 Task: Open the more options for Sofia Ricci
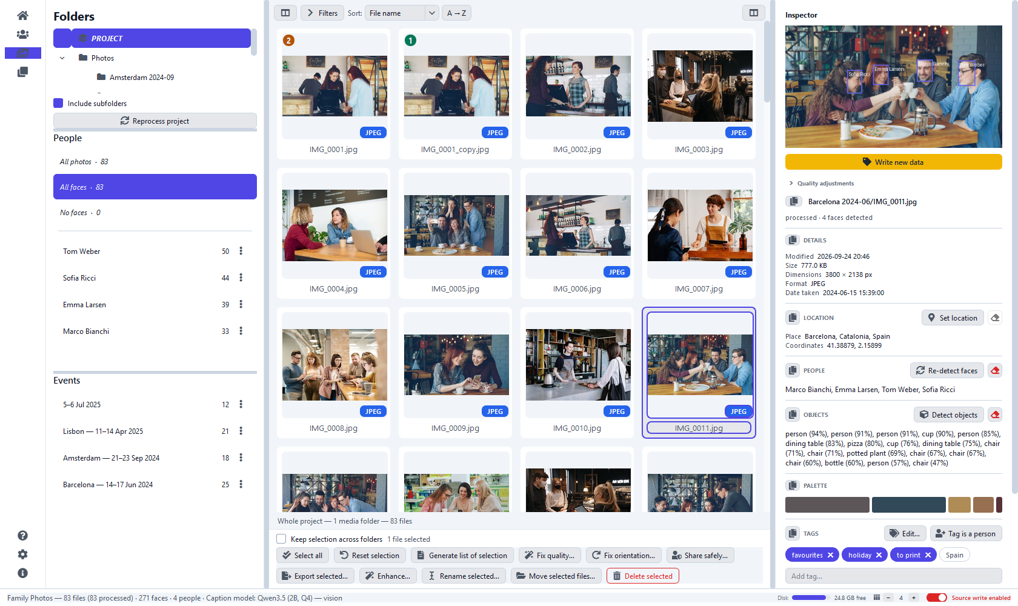[x=241, y=278]
